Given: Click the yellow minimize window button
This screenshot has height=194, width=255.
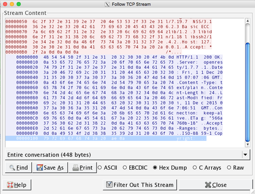Looking at the screenshot, I should tap(12, 4).
